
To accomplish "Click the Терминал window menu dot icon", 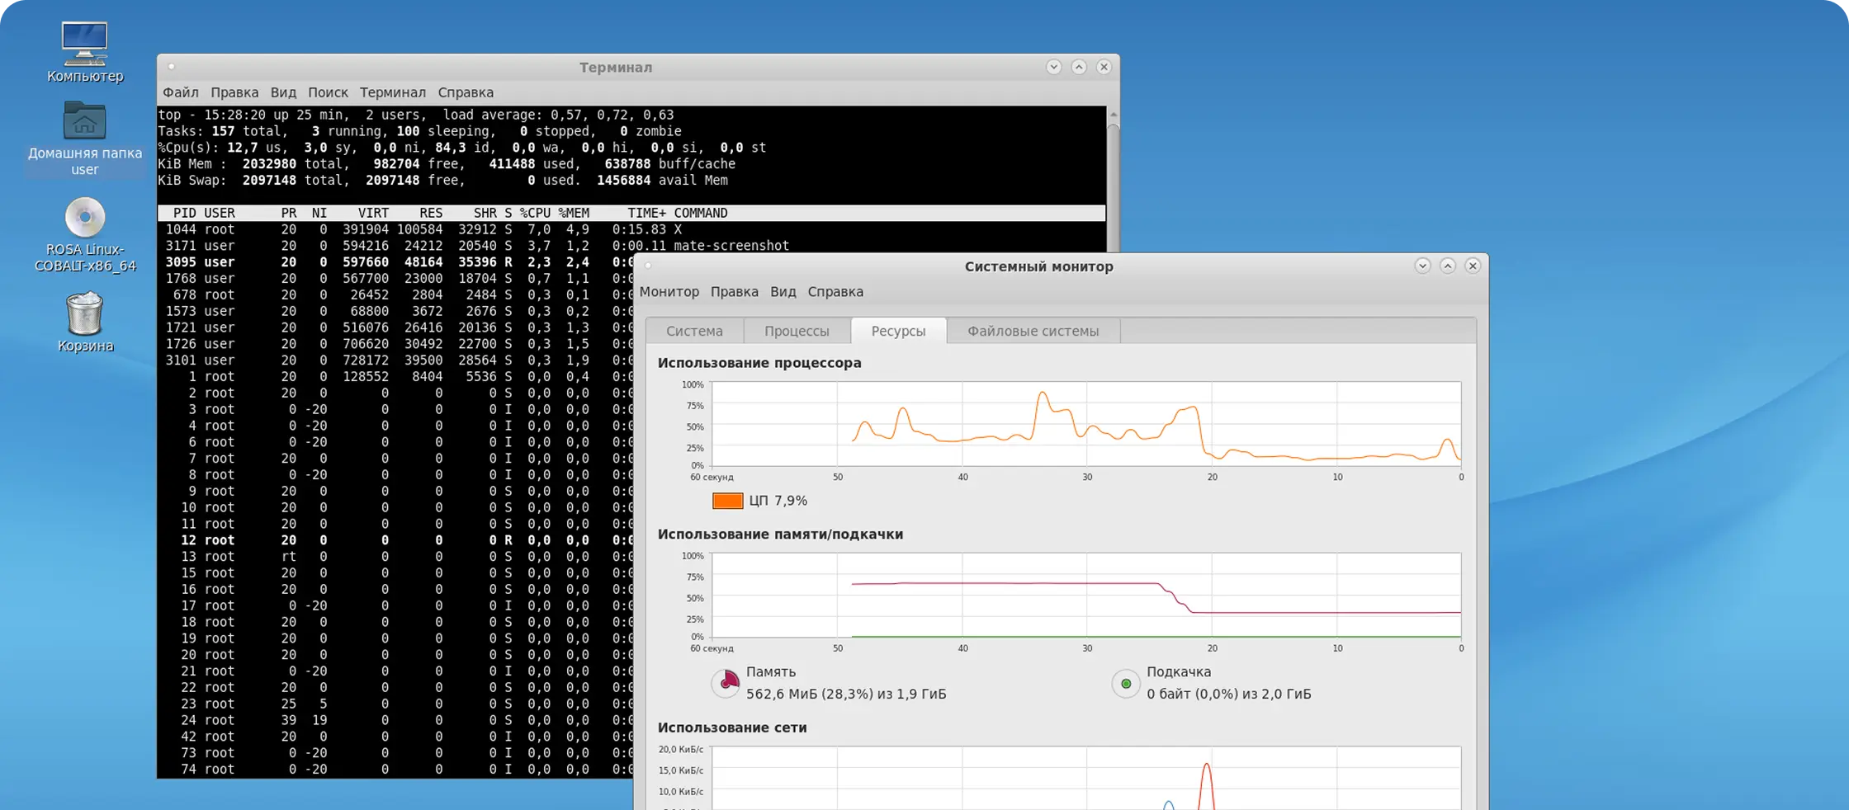I will (171, 67).
